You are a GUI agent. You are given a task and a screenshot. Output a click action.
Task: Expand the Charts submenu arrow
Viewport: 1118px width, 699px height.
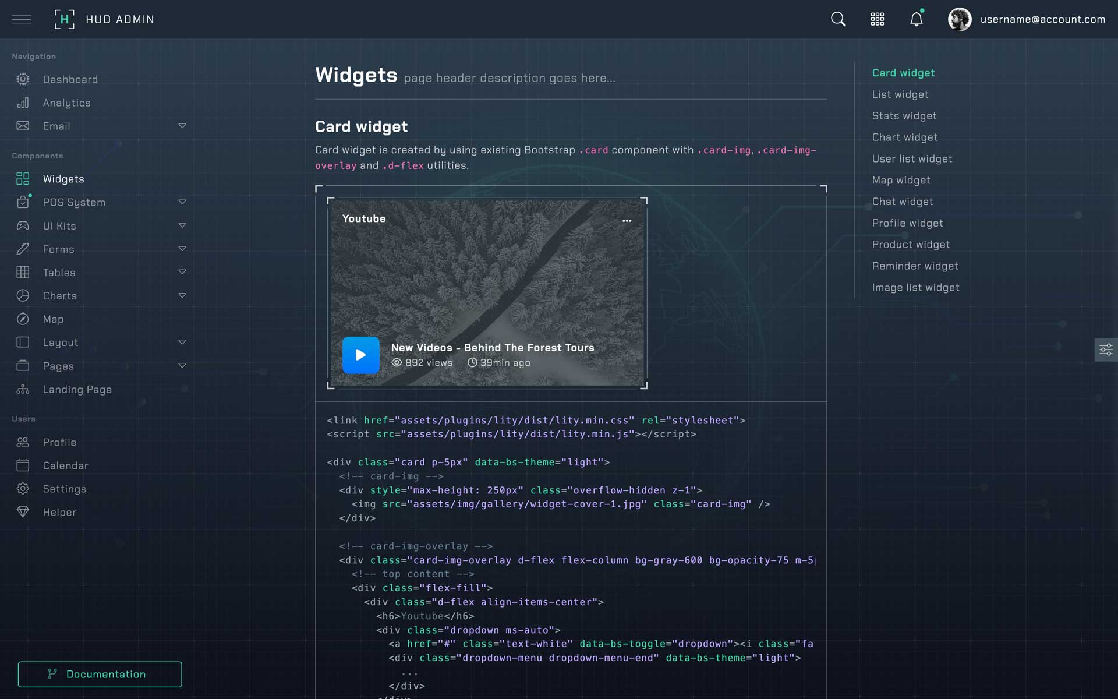(x=182, y=296)
